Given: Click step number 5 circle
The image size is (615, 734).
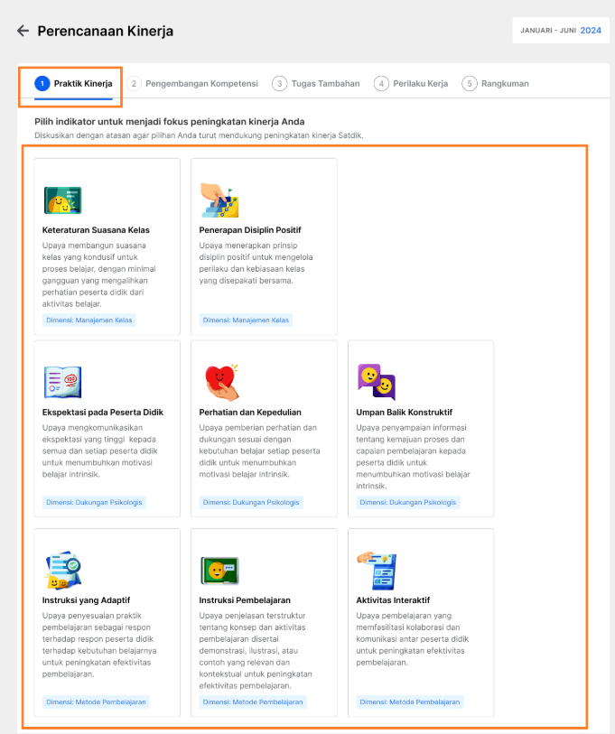Looking at the screenshot, I should coord(470,84).
